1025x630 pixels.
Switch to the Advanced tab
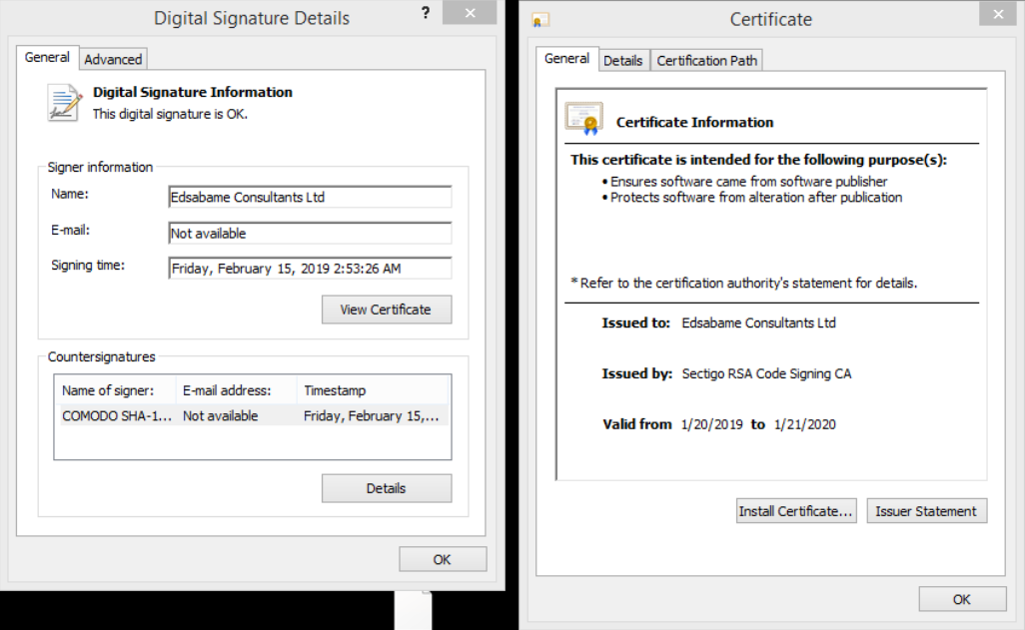(113, 60)
